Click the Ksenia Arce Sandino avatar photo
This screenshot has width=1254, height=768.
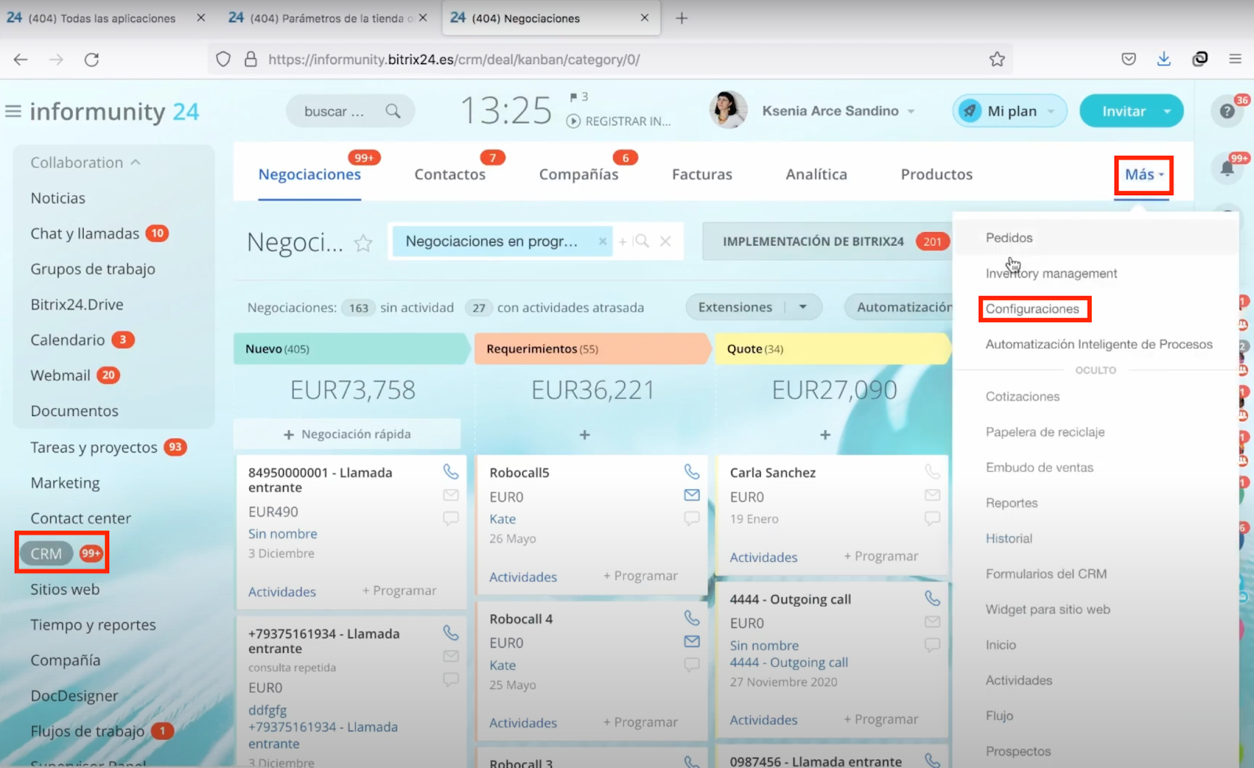(728, 110)
